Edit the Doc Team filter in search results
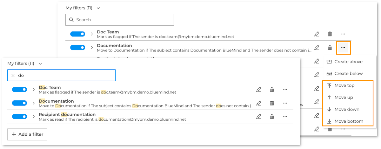The height and width of the screenshot is (149, 381). click(259, 90)
